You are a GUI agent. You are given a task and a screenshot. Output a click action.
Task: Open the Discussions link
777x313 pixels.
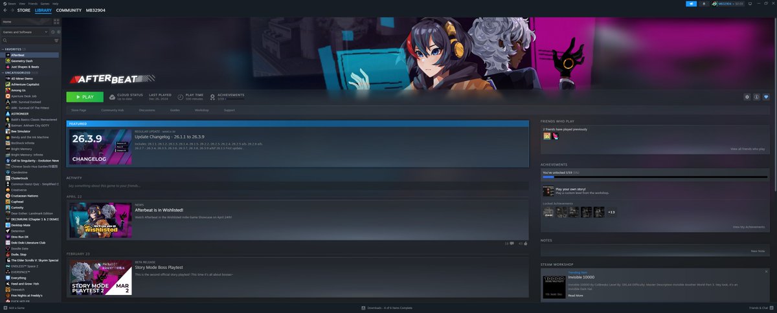point(146,110)
